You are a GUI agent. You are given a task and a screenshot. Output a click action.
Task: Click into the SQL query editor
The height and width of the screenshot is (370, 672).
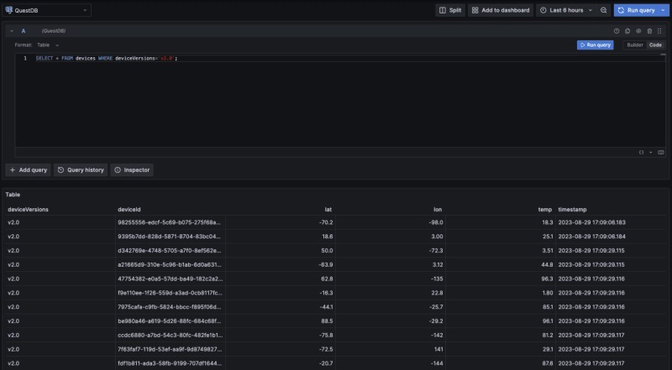coord(340,101)
